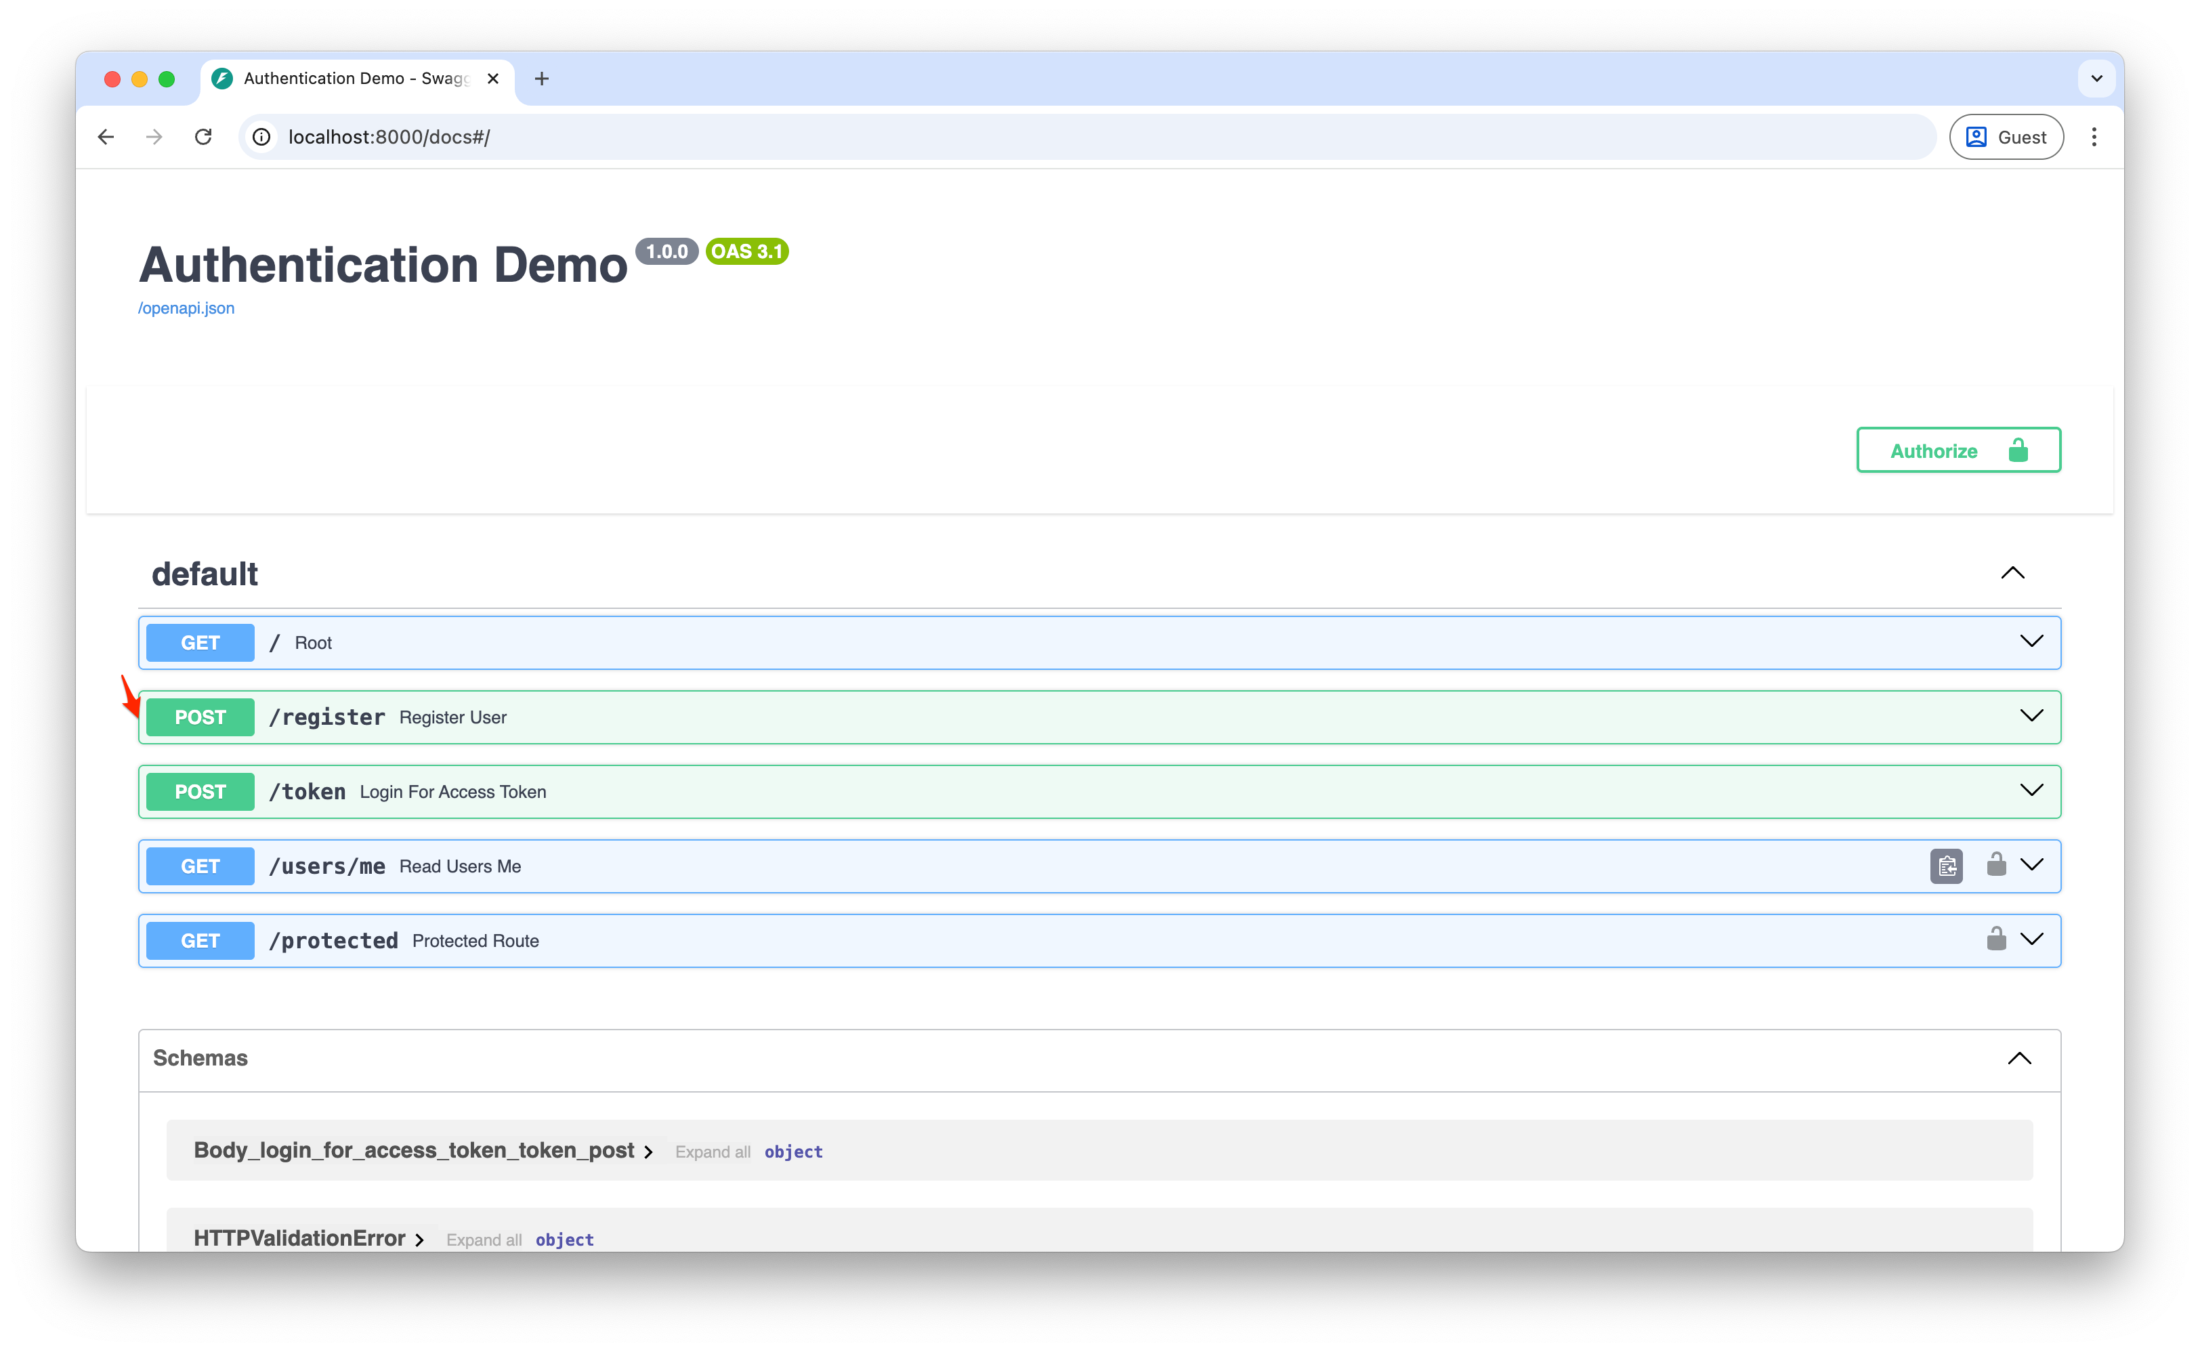Click the site information icon in address bar
Screen dimensions: 2200x1352
click(x=260, y=136)
